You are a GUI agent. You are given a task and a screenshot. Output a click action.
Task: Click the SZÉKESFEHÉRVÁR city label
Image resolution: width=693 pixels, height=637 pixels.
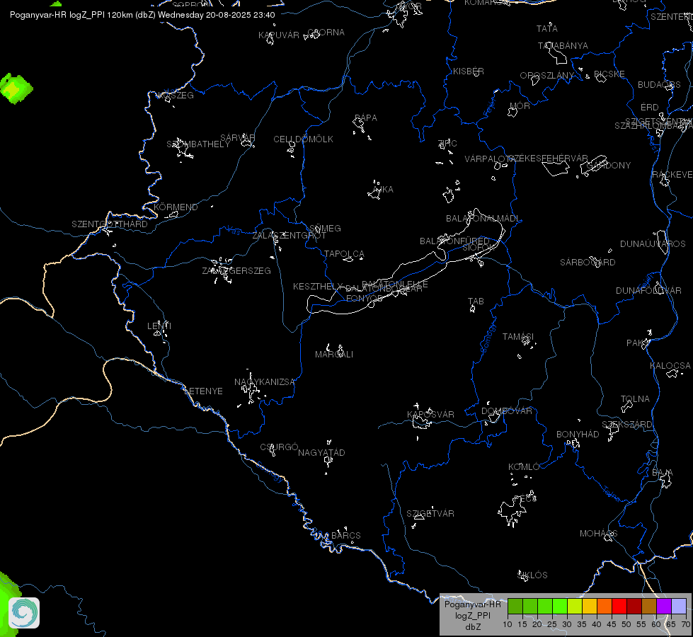pos(548,158)
